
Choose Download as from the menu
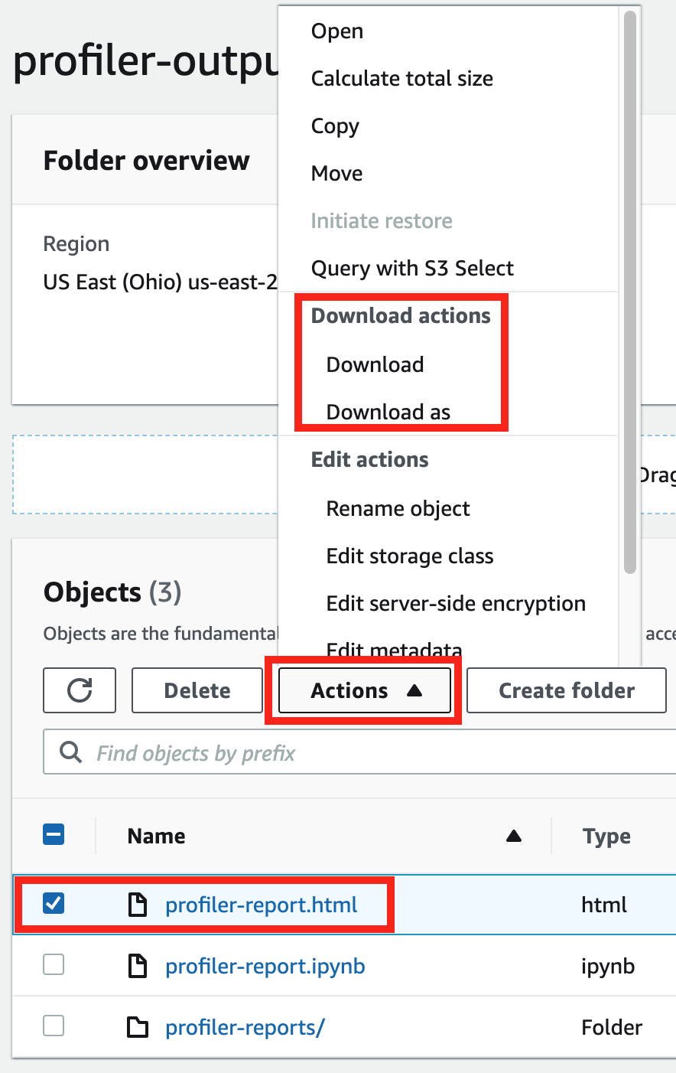pos(388,412)
